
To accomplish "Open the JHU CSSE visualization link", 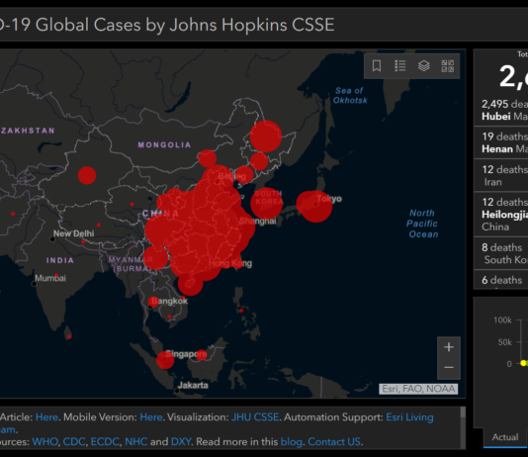I will (255, 417).
